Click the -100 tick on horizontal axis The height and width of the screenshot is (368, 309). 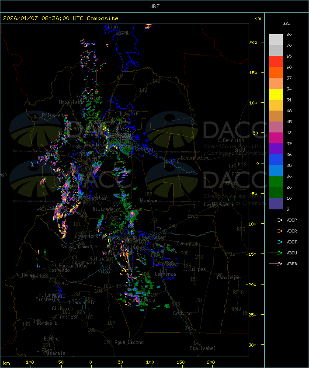tap(28, 362)
